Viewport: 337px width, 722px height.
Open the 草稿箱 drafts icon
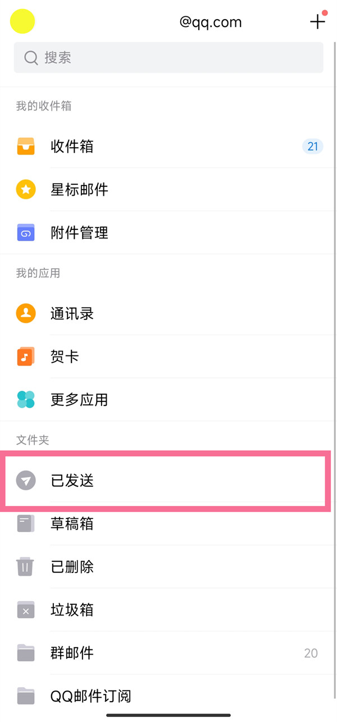coord(25,524)
